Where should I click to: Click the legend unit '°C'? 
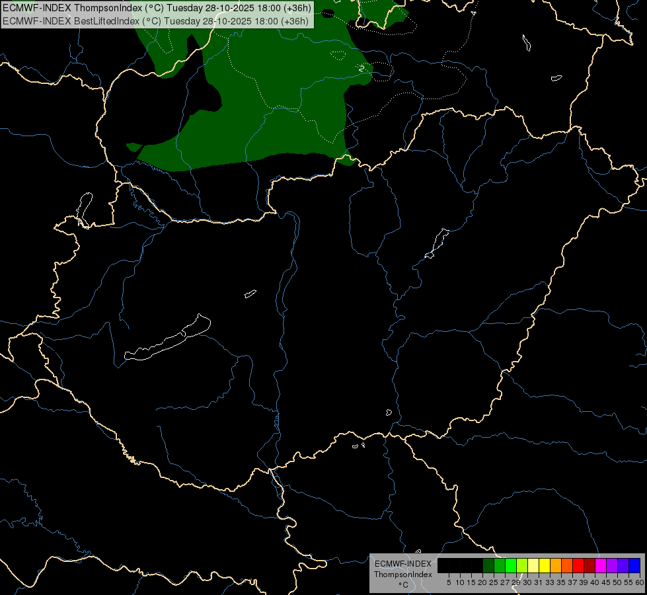(x=404, y=585)
